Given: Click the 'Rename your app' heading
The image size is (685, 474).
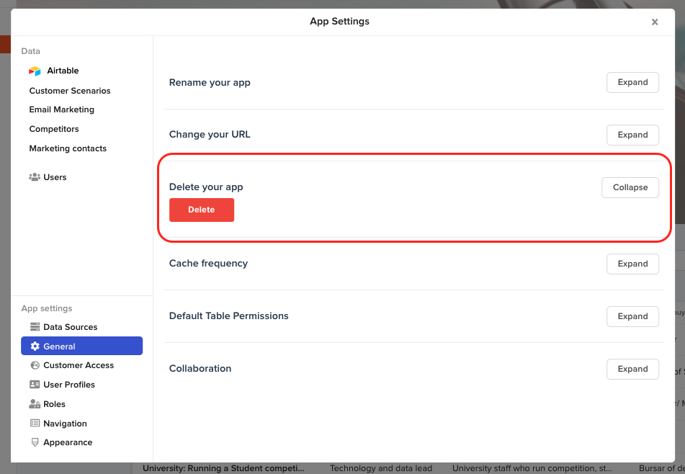Looking at the screenshot, I should coord(210,83).
